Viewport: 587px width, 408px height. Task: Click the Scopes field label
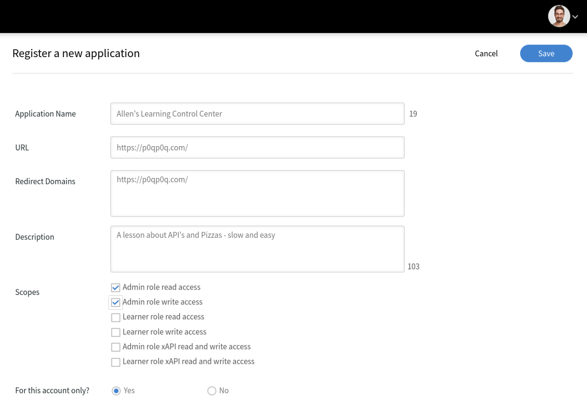[x=27, y=292]
